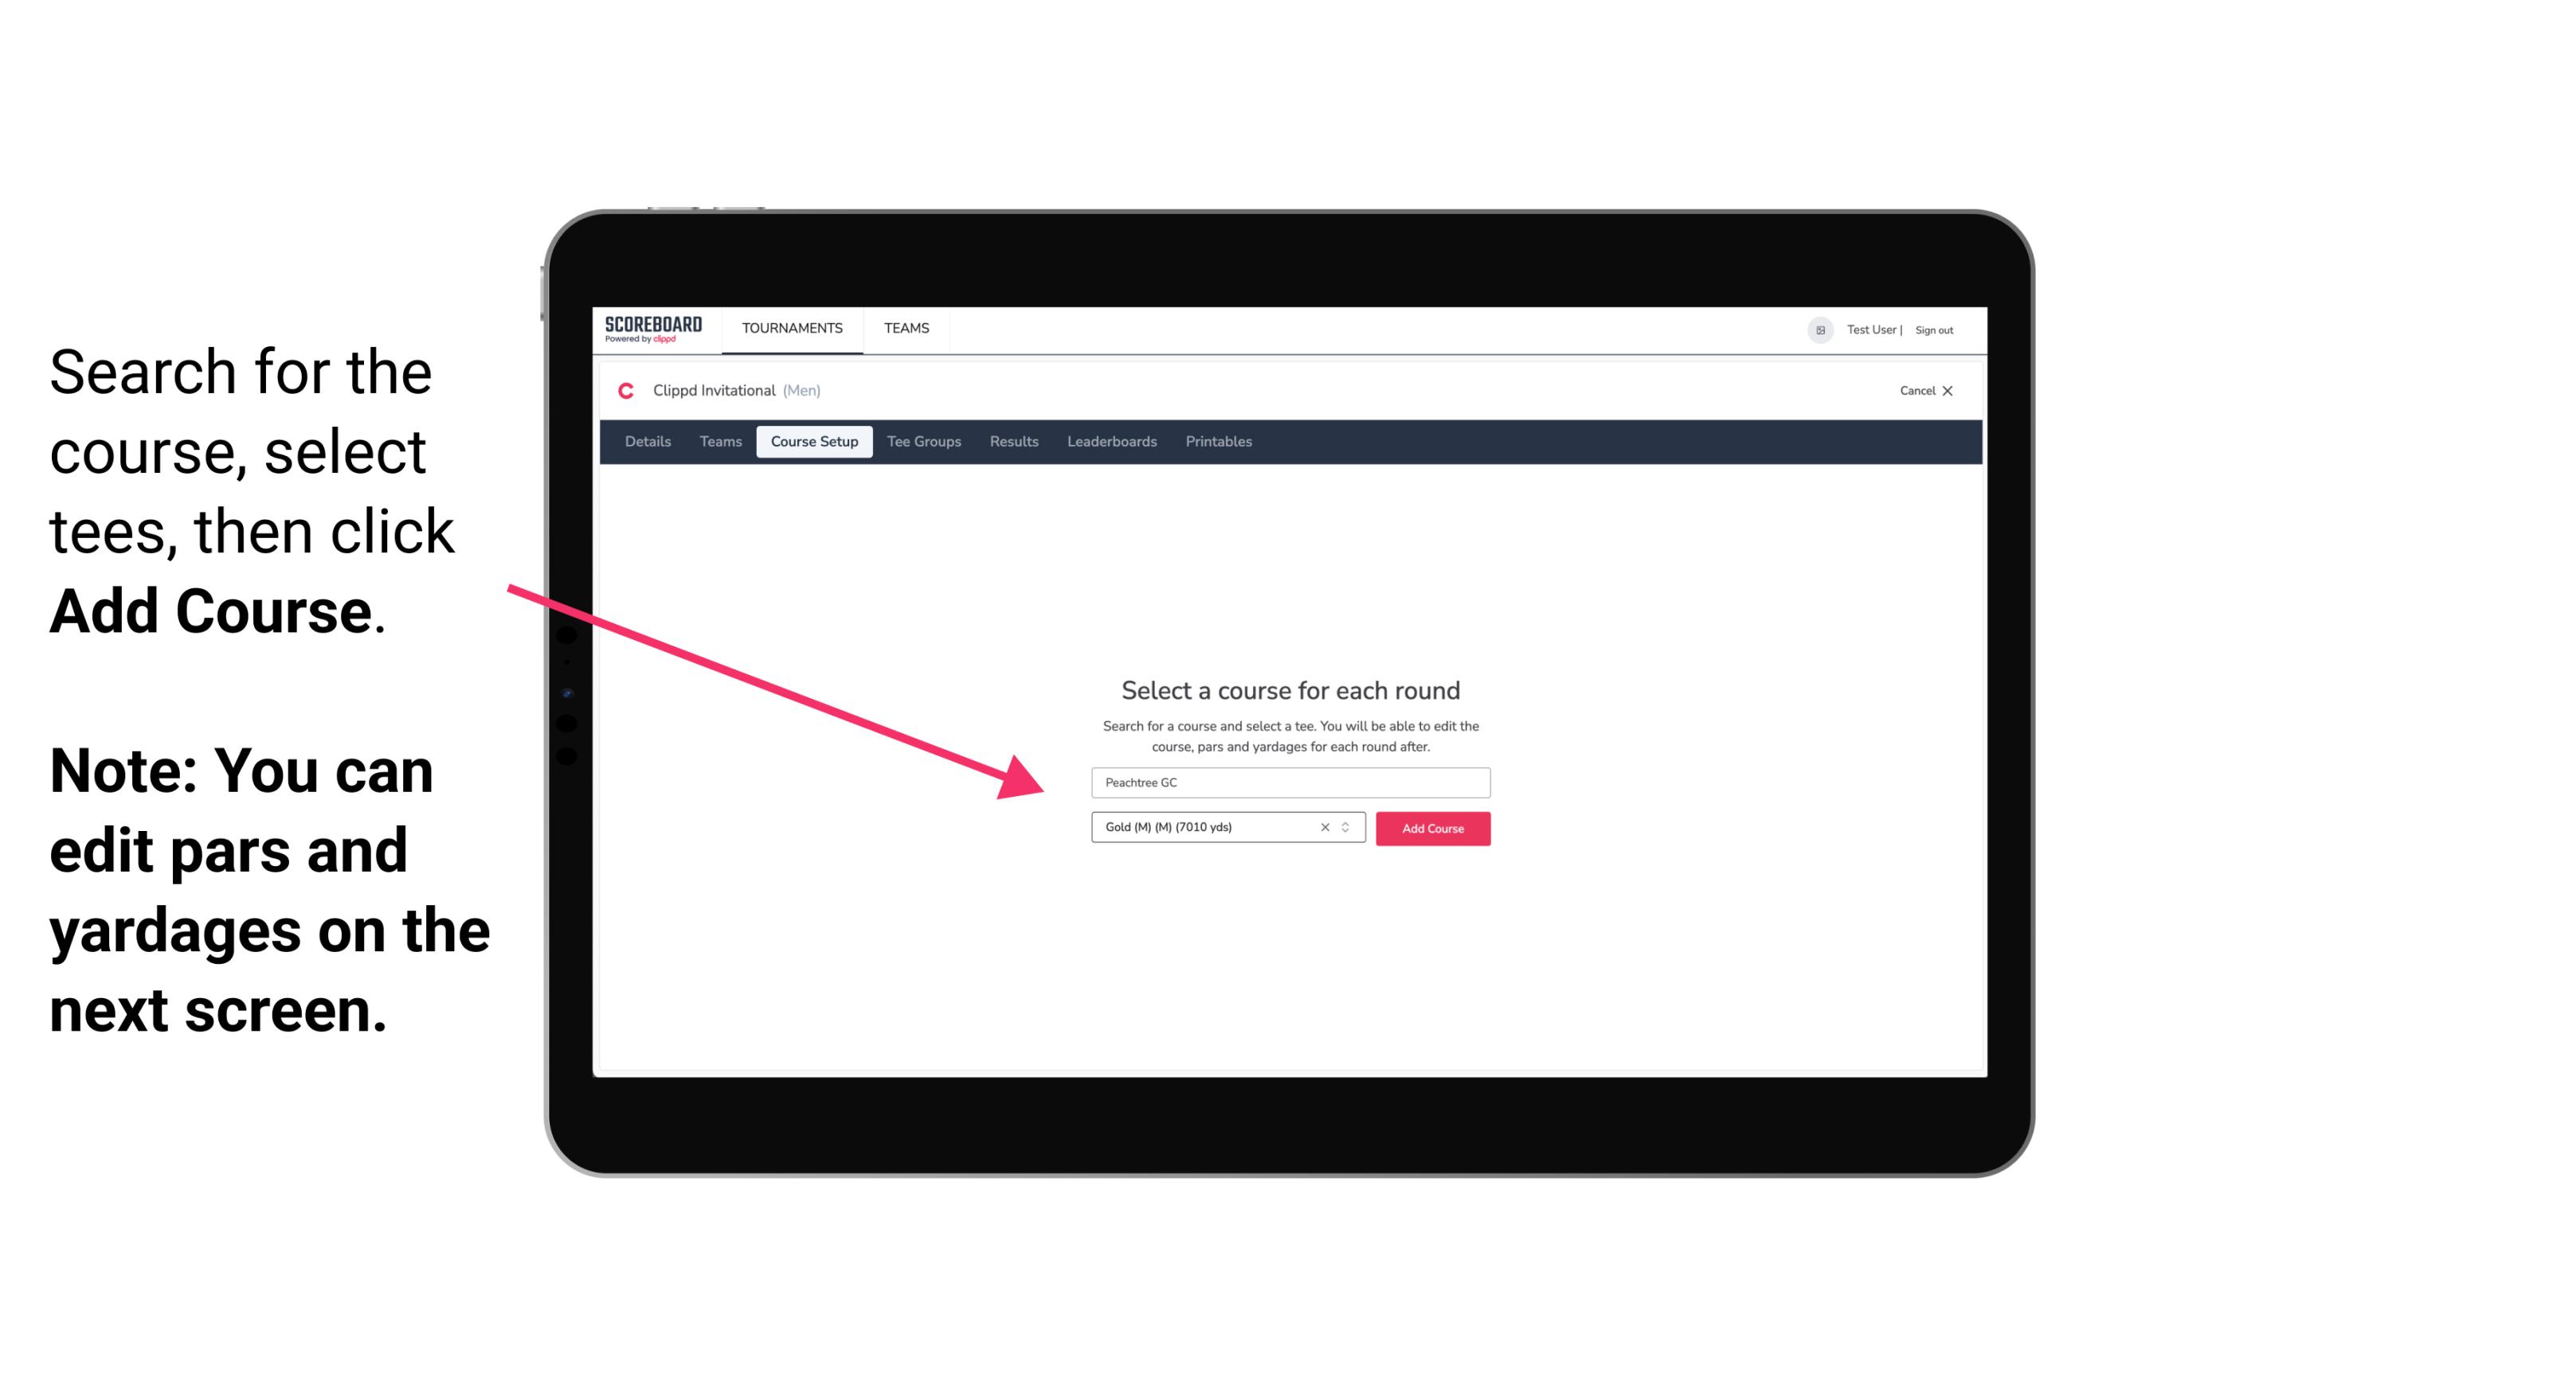This screenshot has height=1385, width=2576.
Task: Click the Teams menu item
Action: (x=904, y=327)
